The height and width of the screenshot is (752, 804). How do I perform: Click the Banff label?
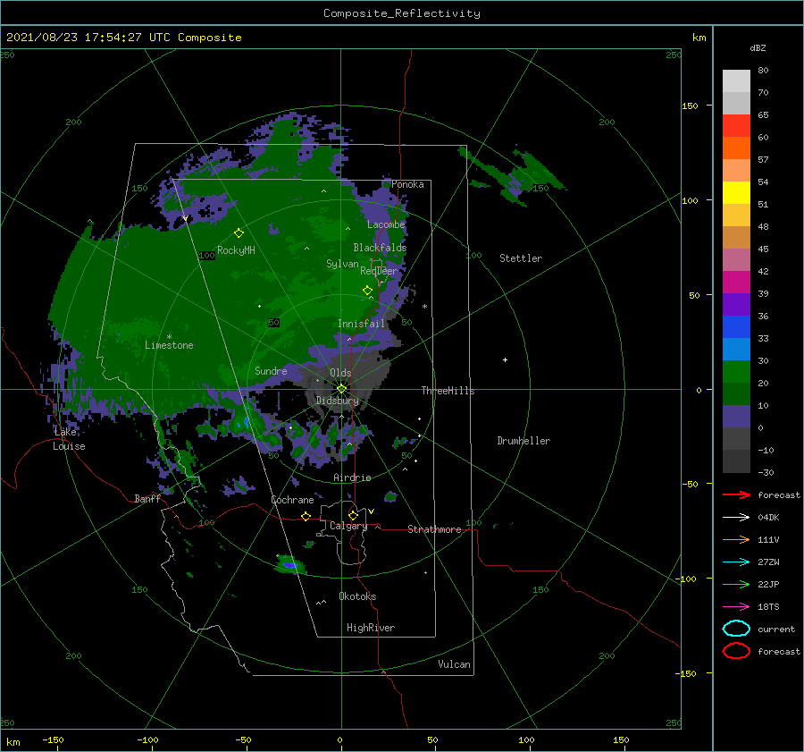[x=147, y=498]
